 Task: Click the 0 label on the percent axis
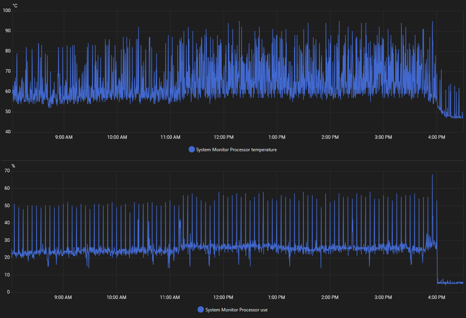click(x=8, y=292)
